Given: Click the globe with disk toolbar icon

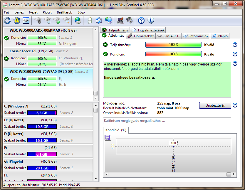Looking at the screenshot, I should click(78, 21).
